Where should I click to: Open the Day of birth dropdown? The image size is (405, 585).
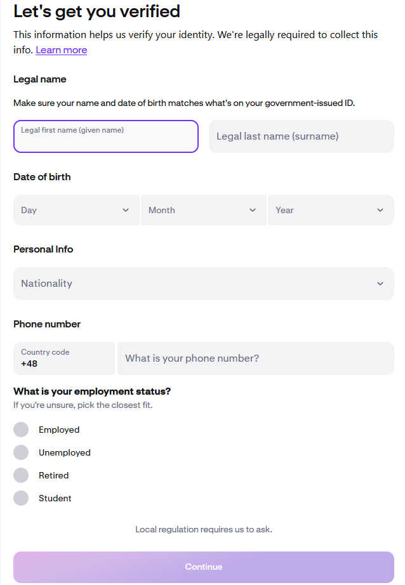tap(70, 210)
